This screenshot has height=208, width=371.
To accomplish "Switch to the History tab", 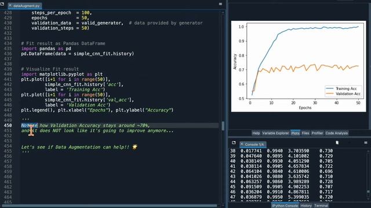I will [x=306, y=206].
